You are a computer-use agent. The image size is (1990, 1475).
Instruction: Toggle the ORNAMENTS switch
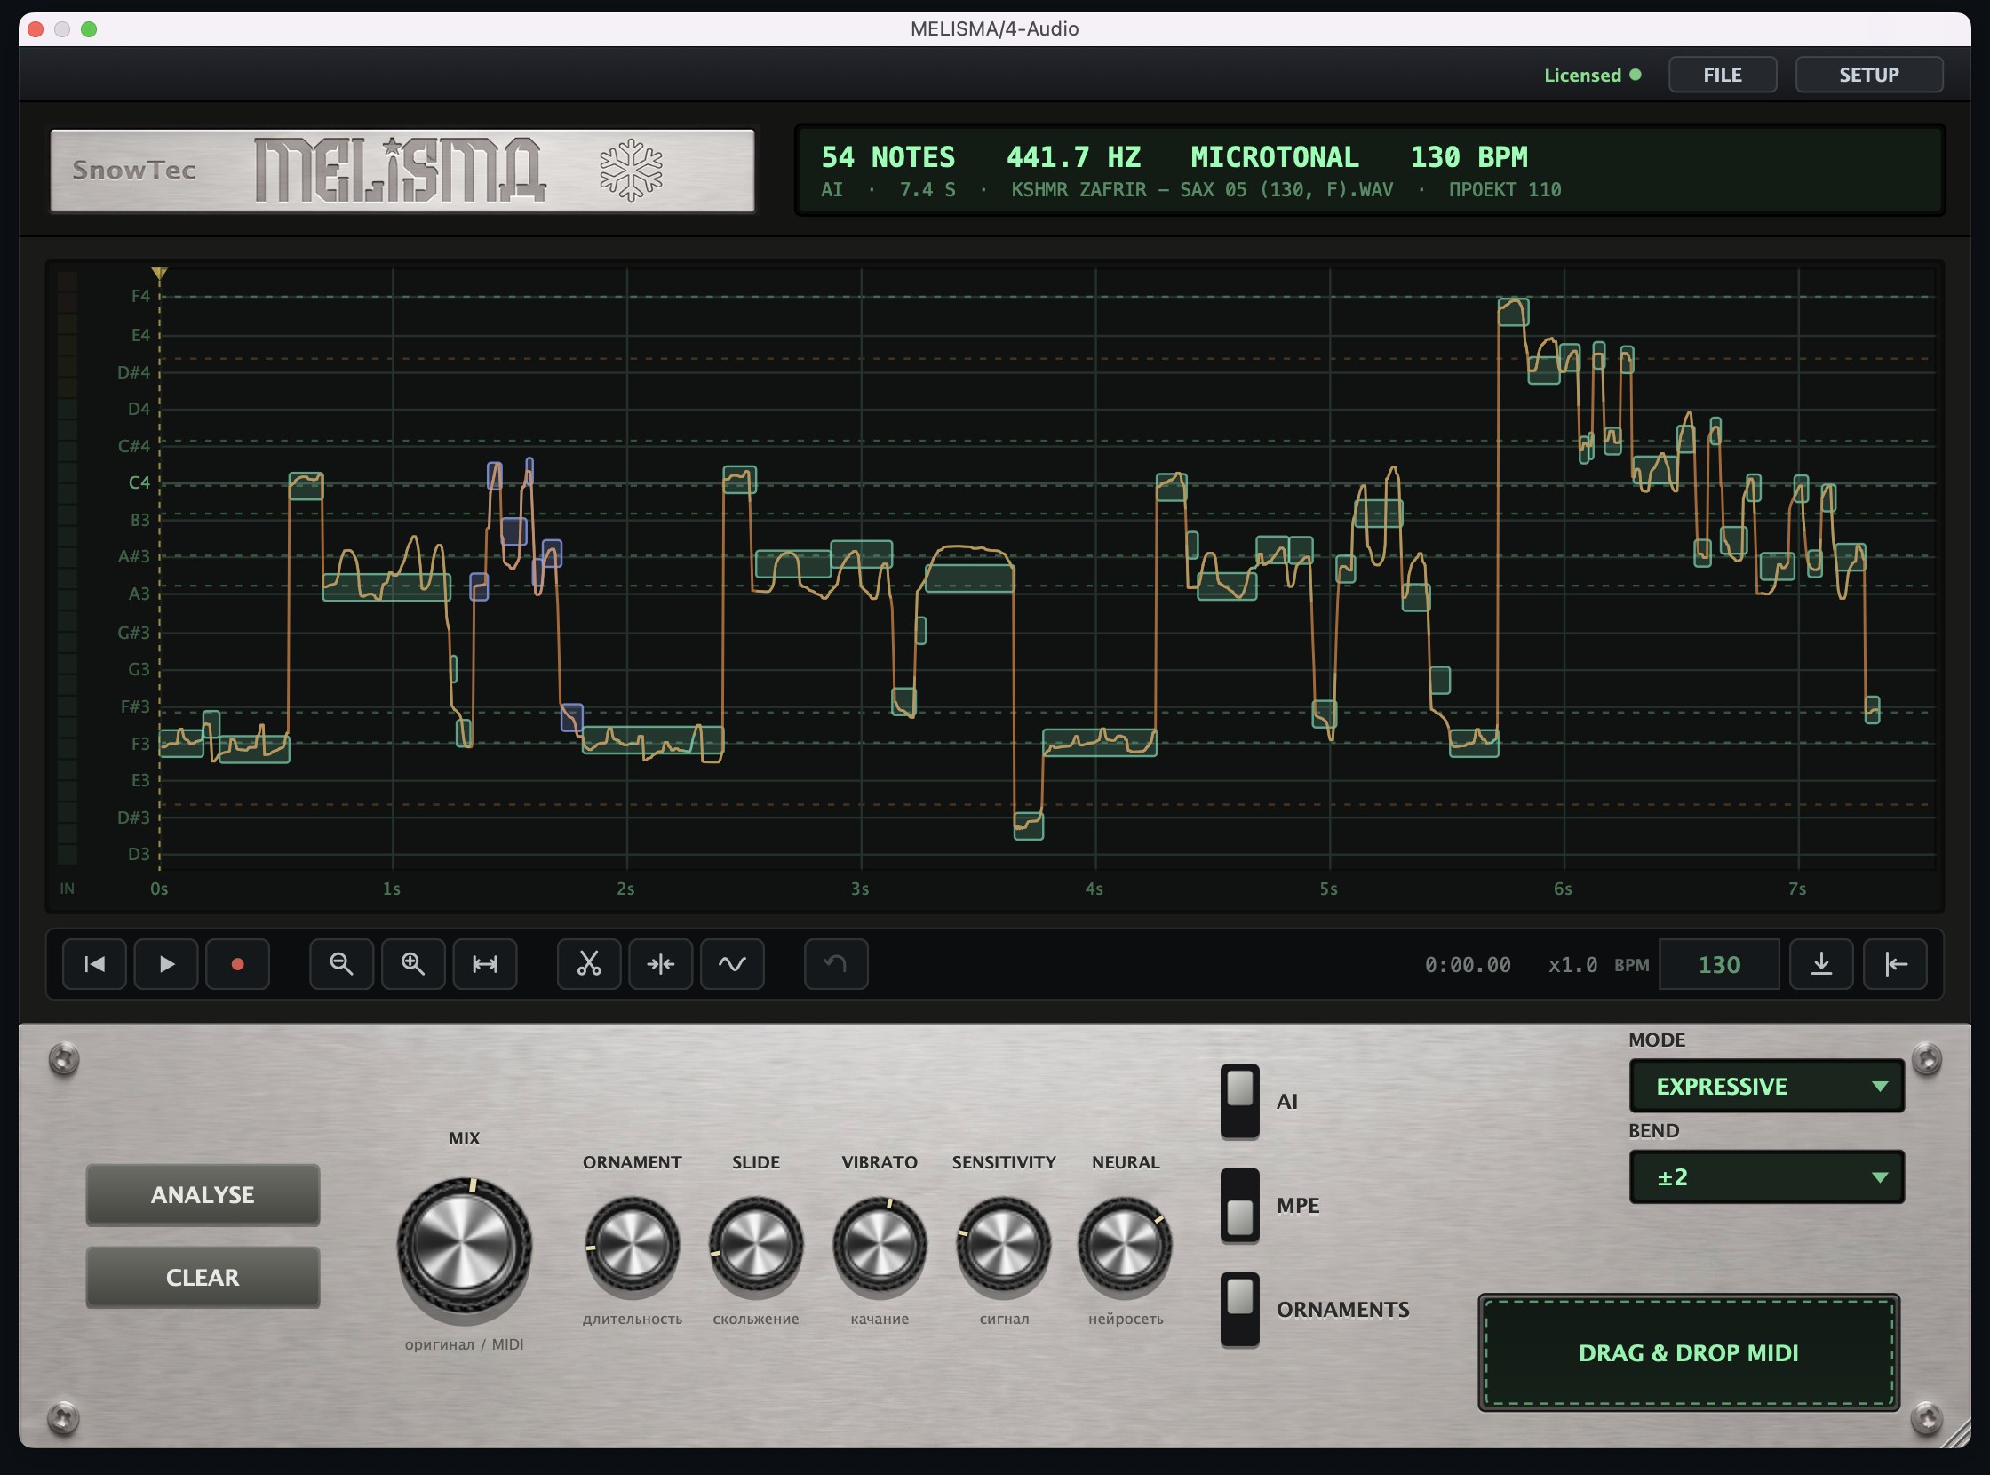[x=1240, y=1309]
